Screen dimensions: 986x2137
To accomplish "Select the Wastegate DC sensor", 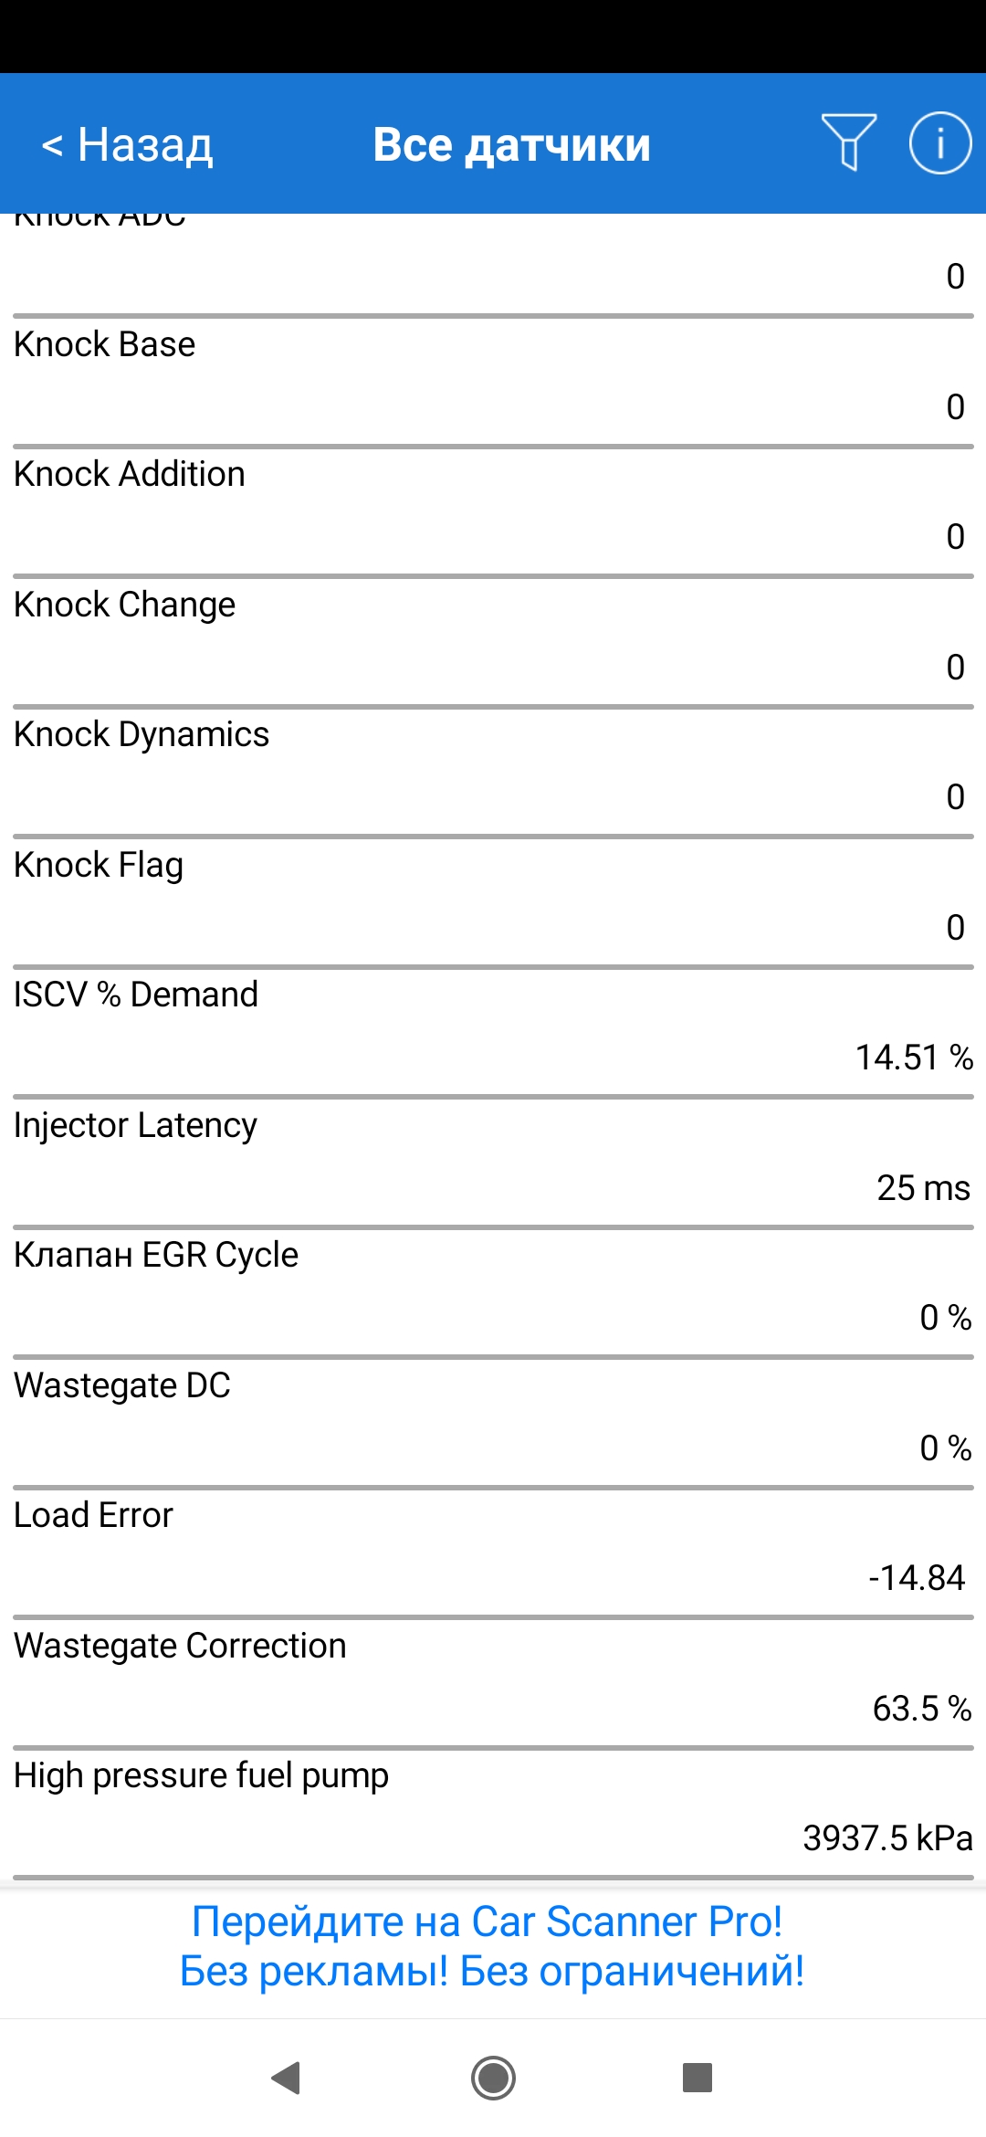I will point(493,1423).
